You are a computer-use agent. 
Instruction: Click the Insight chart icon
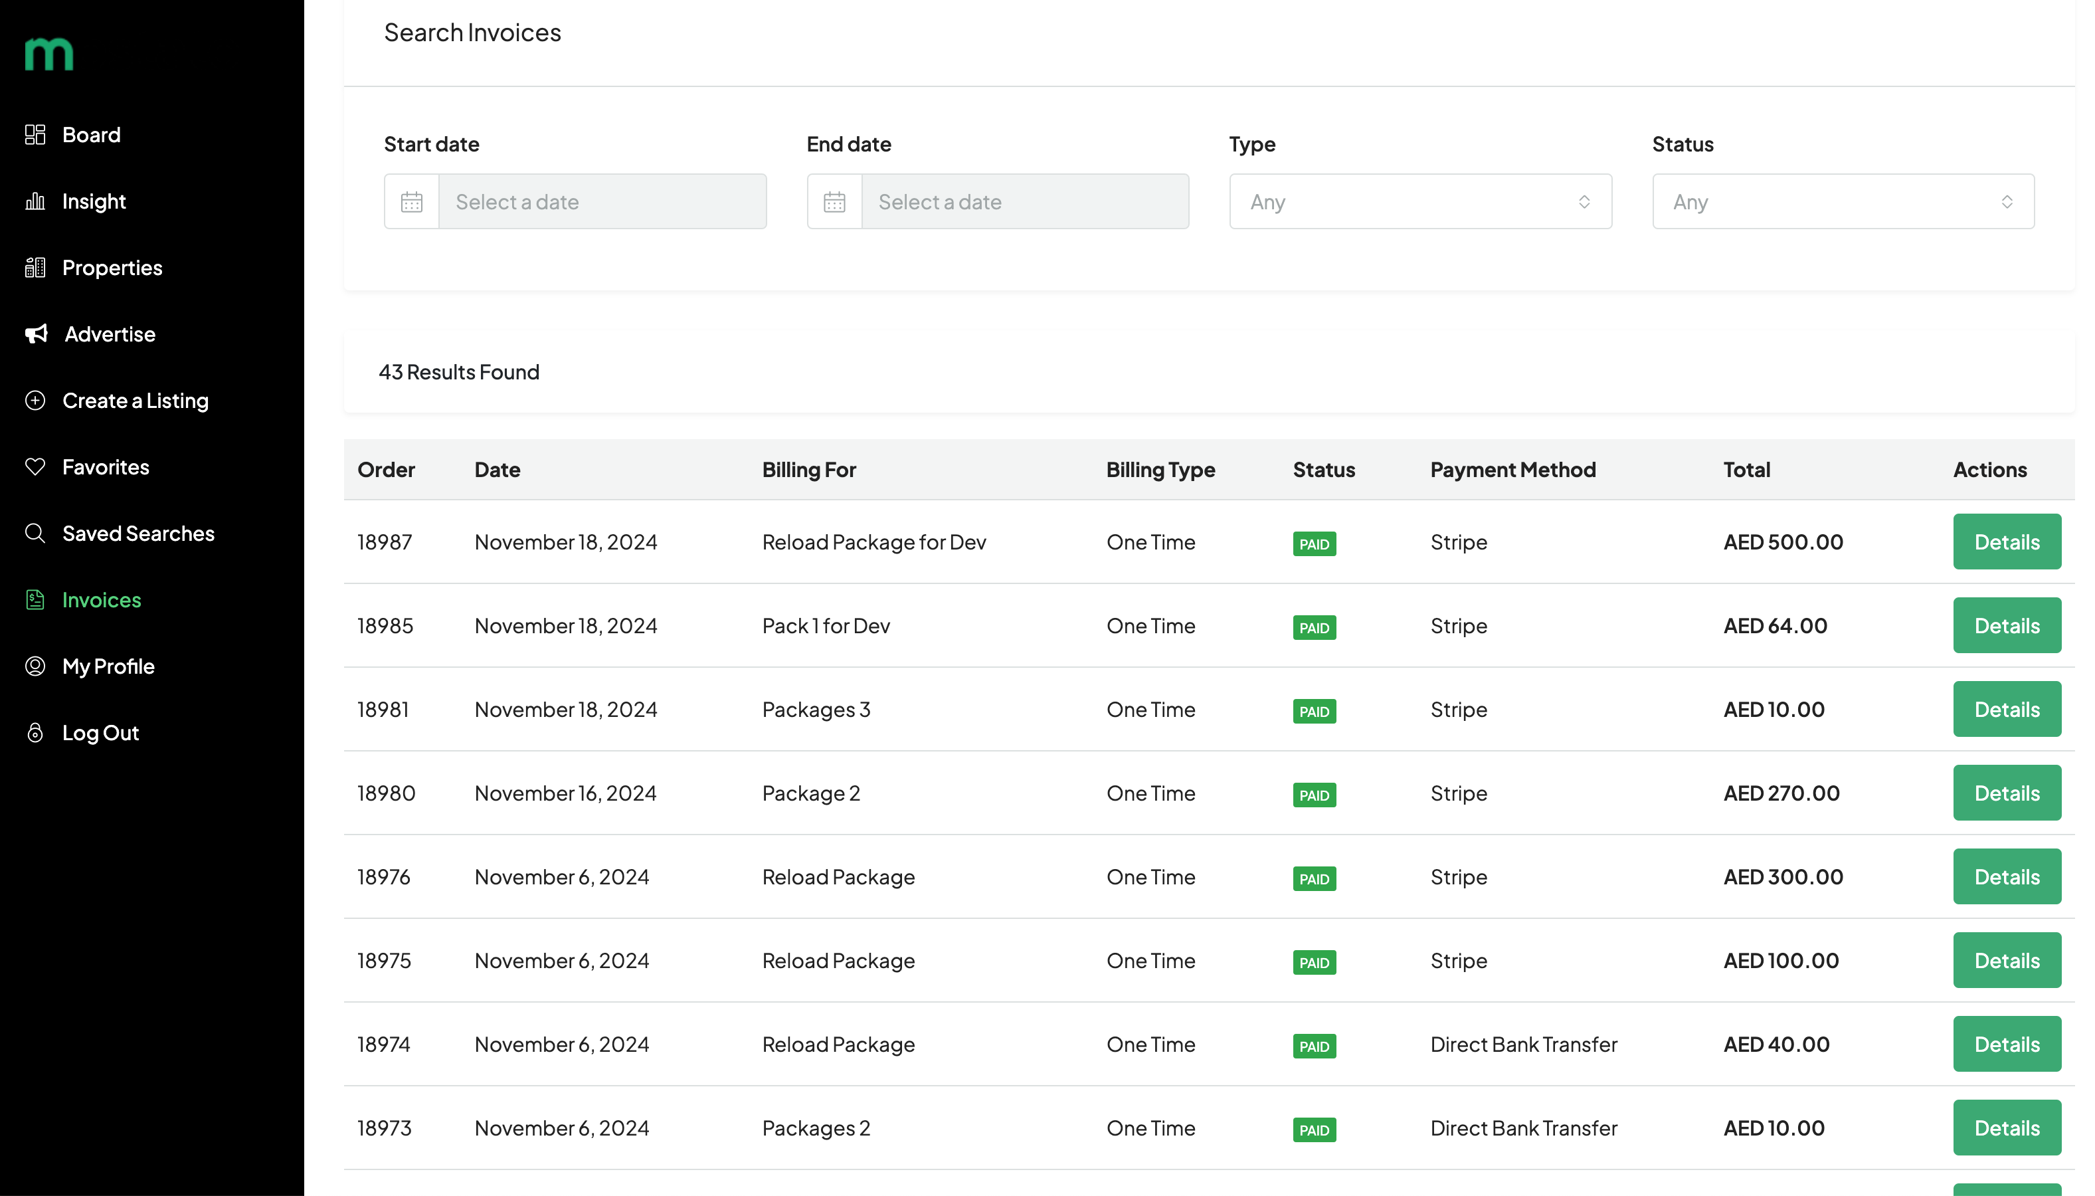pyautogui.click(x=35, y=201)
